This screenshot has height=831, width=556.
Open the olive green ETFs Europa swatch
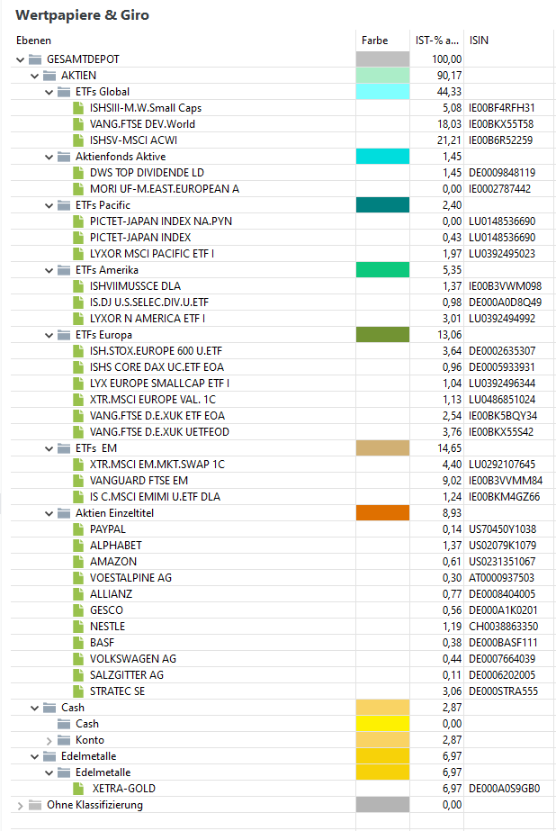coord(382,335)
